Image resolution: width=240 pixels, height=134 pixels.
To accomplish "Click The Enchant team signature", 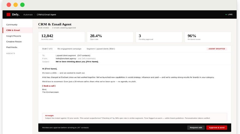I will point(50,92).
